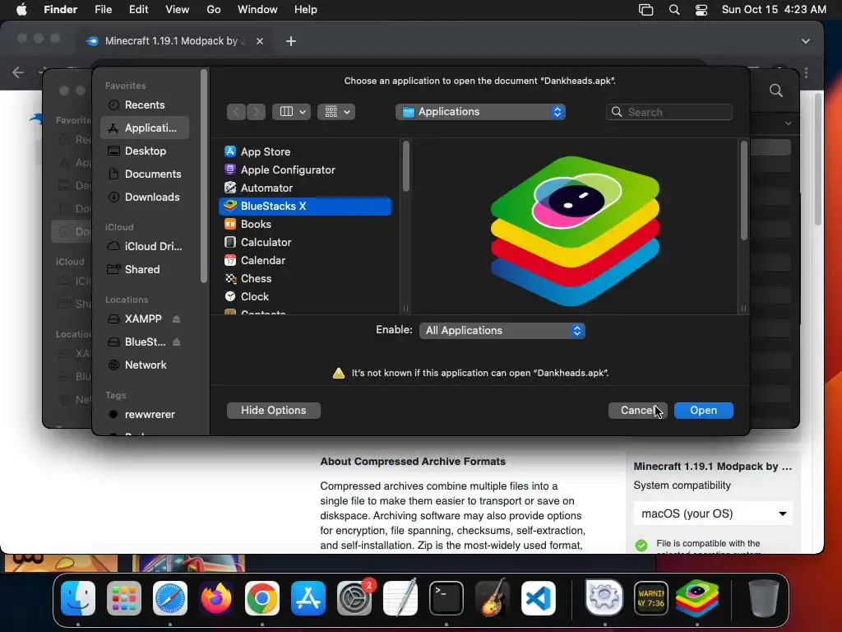Open the View menu
This screenshot has height=632, width=842.
178,10
